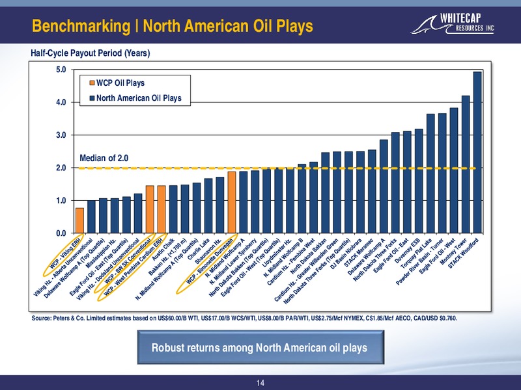This screenshot has height=390, width=521.
Task: Click the 'Source: Peters & Co. Limited' footnote
Action: point(244,318)
